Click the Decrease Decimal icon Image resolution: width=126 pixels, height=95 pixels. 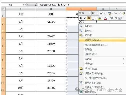pyautogui.click(x=116, y=18)
